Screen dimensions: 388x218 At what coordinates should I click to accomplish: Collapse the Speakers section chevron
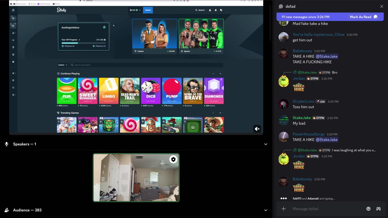tap(266, 144)
